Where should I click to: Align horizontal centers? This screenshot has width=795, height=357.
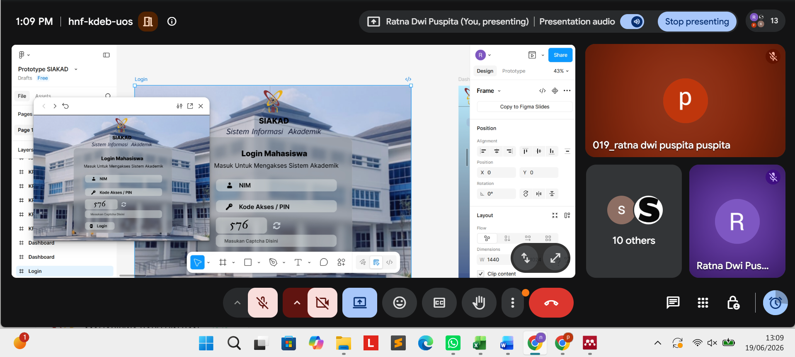497,151
